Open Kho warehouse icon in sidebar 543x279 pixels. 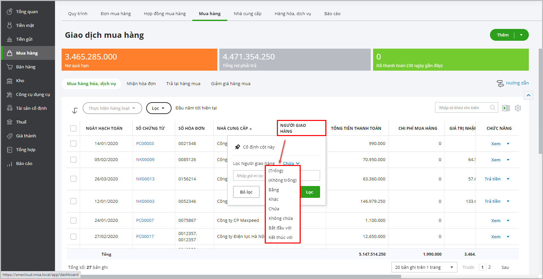click(10, 81)
